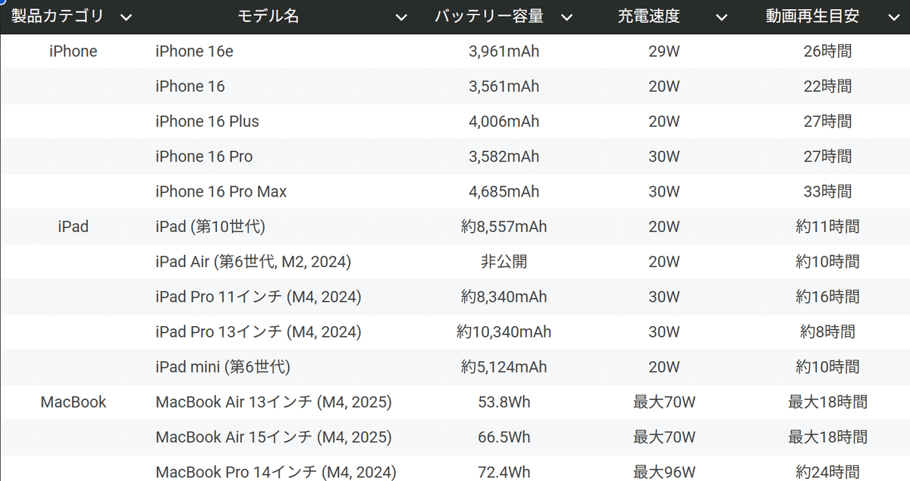
Task: Select the iPhone category label
Action: pos(74,51)
